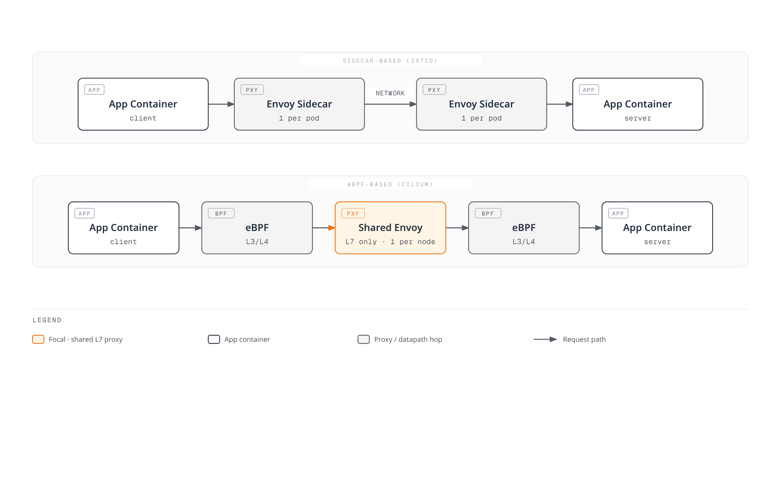Viewport: 781px width, 489px height.
Task: Click the Request path legend arrow
Action: 545,339
